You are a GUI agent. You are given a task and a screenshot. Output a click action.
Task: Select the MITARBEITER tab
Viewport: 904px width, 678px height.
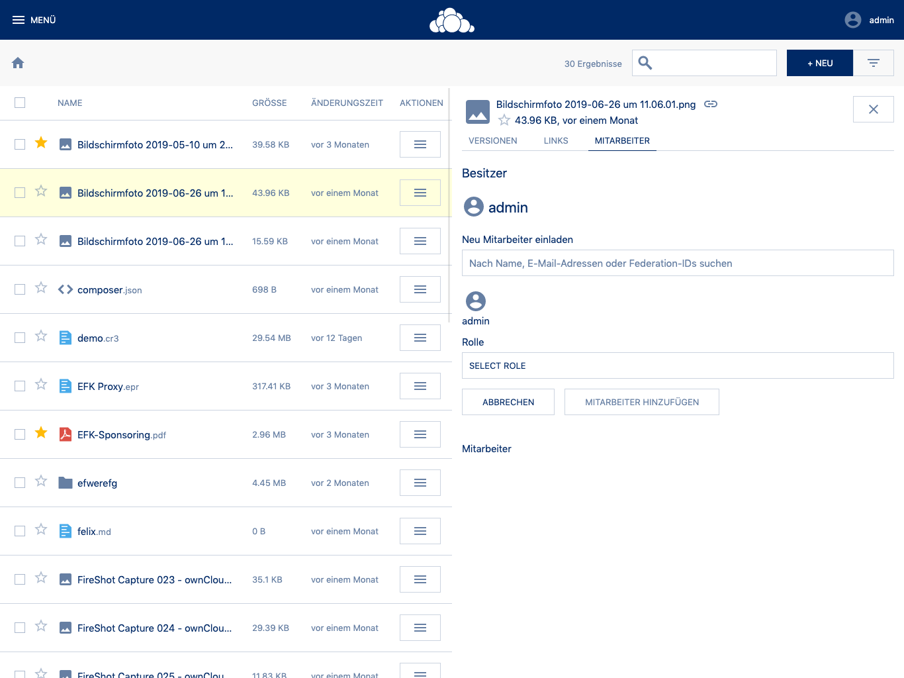coord(622,141)
